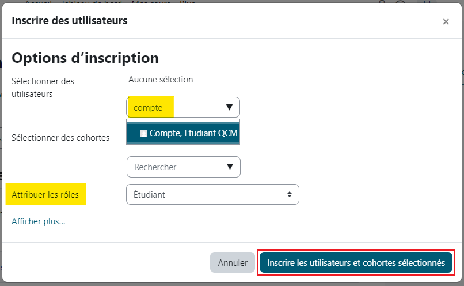This screenshot has height=286, width=464.
Task: Open the Étudiant role selector
Action: [x=212, y=195]
